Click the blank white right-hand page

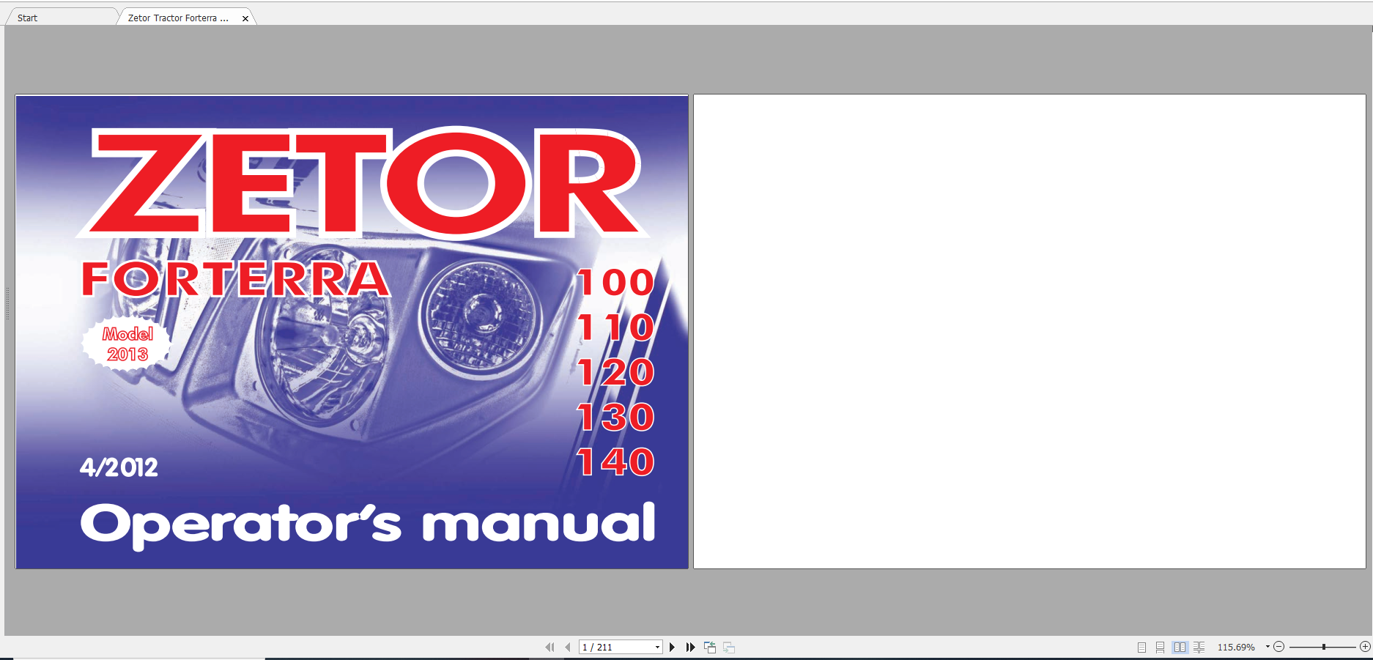(x=1029, y=331)
